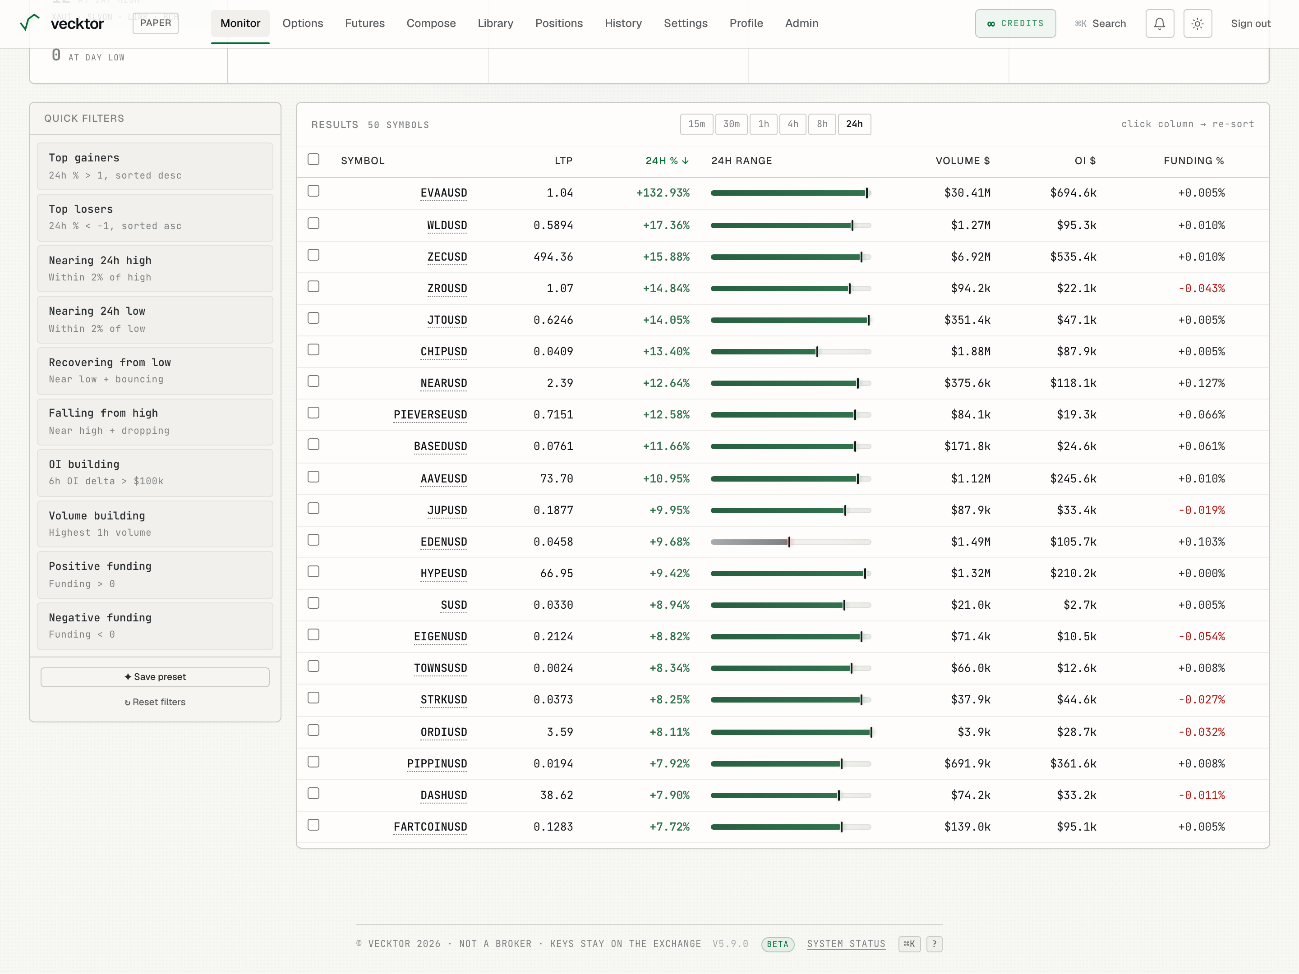Select the EVAAUSD row checkbox

click(x=313, y=191)
